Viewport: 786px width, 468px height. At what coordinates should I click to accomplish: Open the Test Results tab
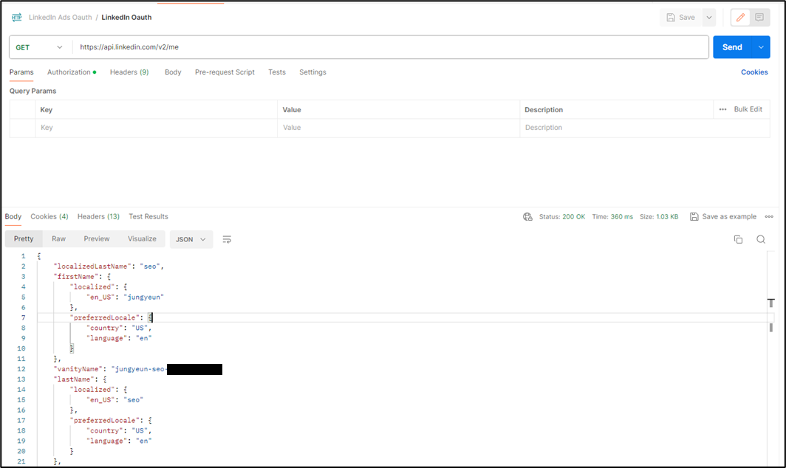[148, 216]
